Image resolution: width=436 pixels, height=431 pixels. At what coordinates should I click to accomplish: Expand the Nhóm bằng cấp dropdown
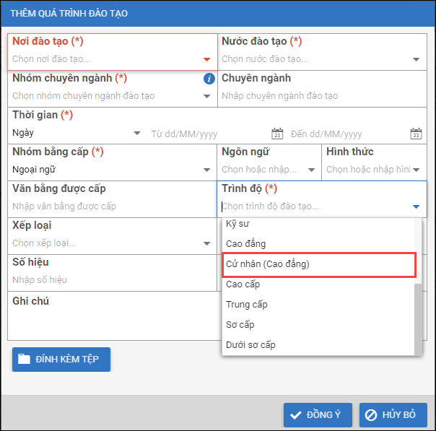point(207,170)
